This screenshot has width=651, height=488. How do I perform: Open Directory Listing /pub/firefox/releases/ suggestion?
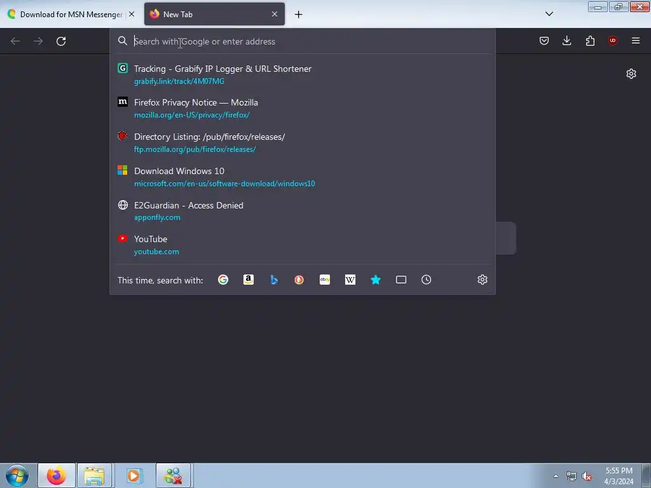pyautogui.click(x=302, y=143)
